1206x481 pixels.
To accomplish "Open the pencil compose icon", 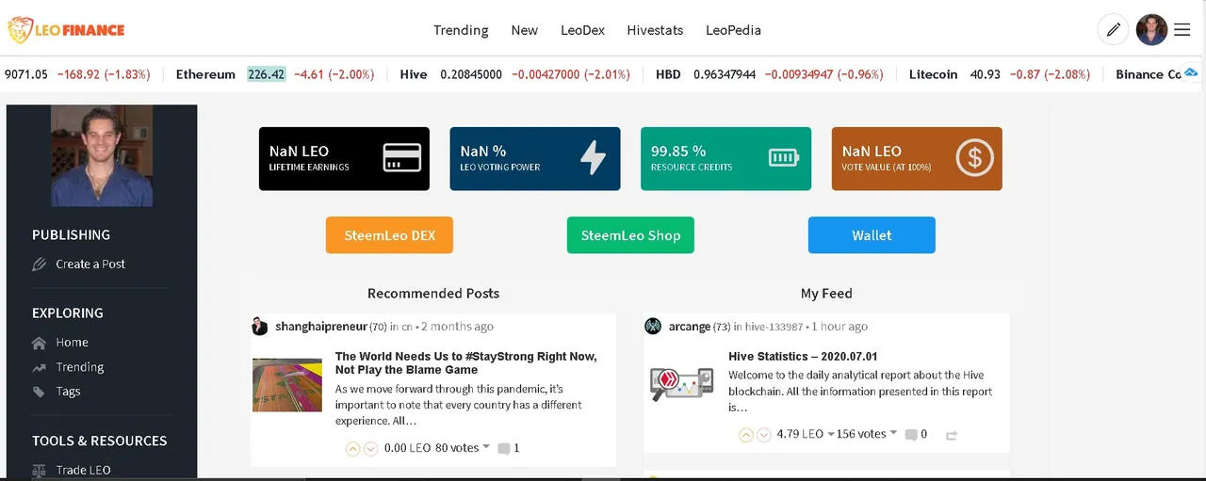I will point(1113,30).
